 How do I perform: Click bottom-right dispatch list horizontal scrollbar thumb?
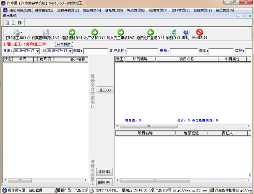point(155,180)
